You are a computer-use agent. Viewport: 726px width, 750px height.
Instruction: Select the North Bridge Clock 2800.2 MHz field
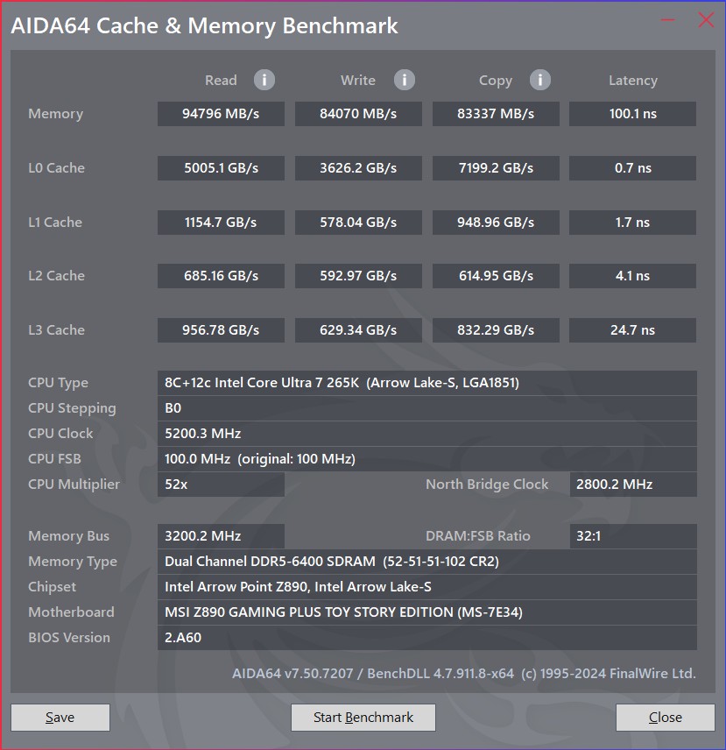pyautogui.click(x=633, y=484)
